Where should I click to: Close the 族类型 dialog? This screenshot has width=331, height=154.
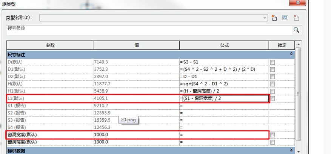pos(298,3)
